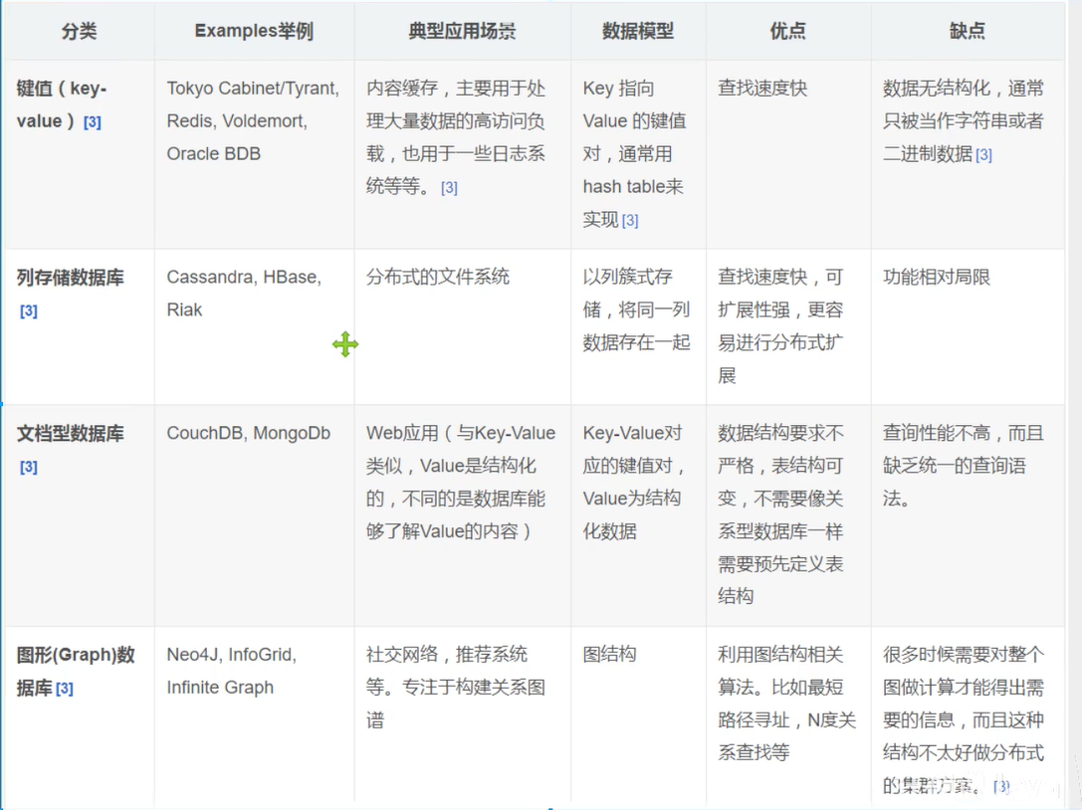The image size is (1082, 810).
Task: Click the [3] citation after 日志系统等等
Action: (449, 187)
